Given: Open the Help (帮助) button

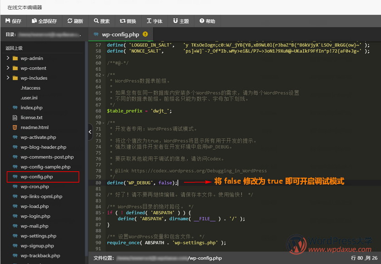Looking at the screenshot, I should tap(207, 21).
